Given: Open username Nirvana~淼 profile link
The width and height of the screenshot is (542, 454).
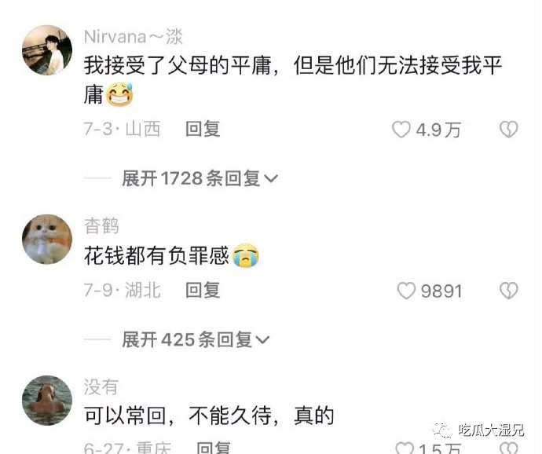Looking at the screenshot, I should coord(134,37).
